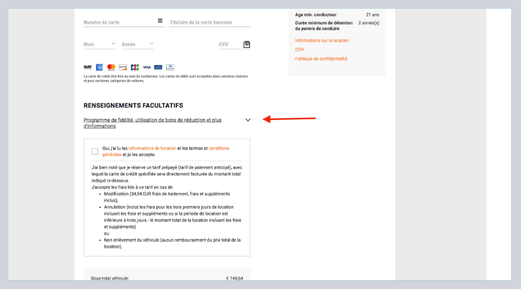Viewport: 521px width, 289px height.
Task: Click the Visa logo
Action: [x=146, y=67]
